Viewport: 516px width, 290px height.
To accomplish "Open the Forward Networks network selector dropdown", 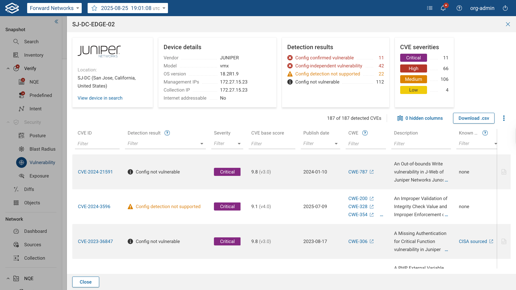I will point(54,8).
